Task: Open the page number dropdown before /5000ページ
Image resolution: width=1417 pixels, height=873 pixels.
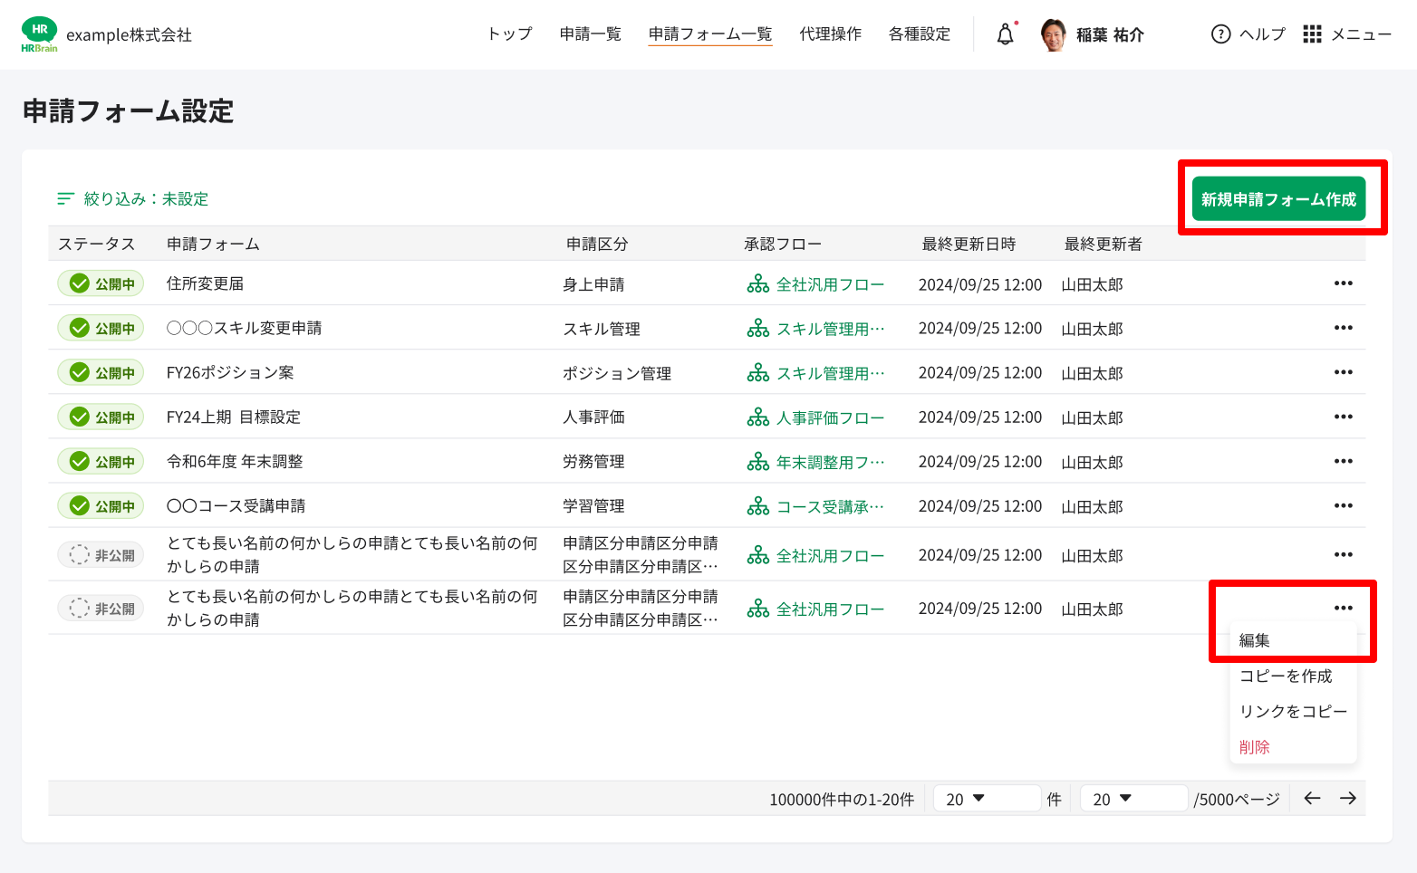Action: (x=1133, y=798)
